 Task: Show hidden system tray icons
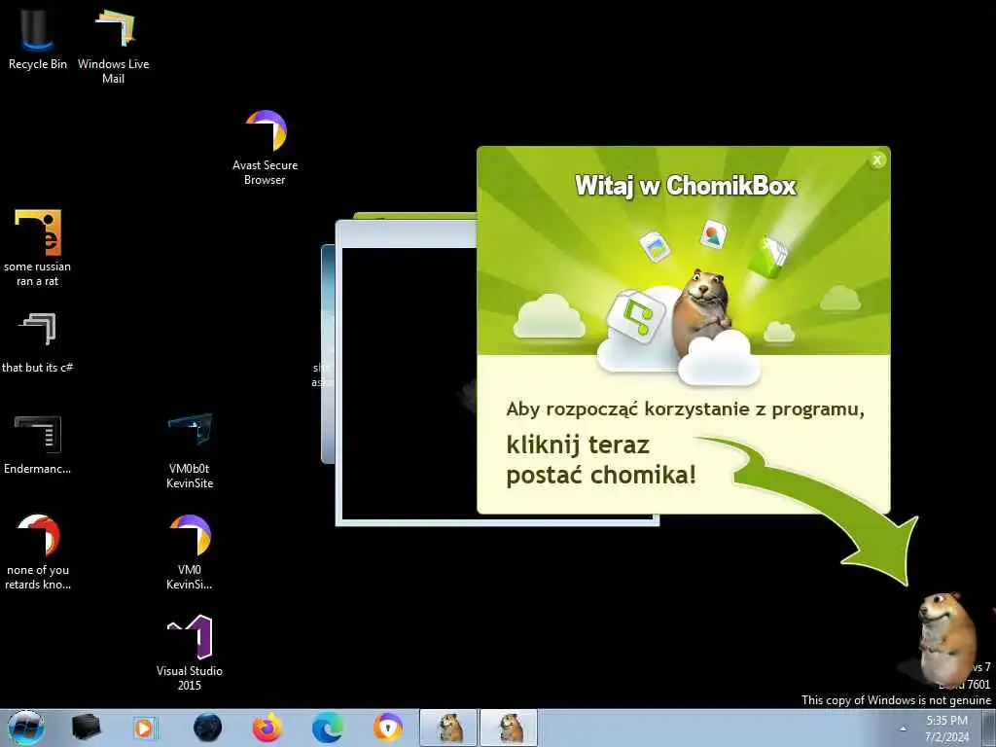(x=903, y=729)
